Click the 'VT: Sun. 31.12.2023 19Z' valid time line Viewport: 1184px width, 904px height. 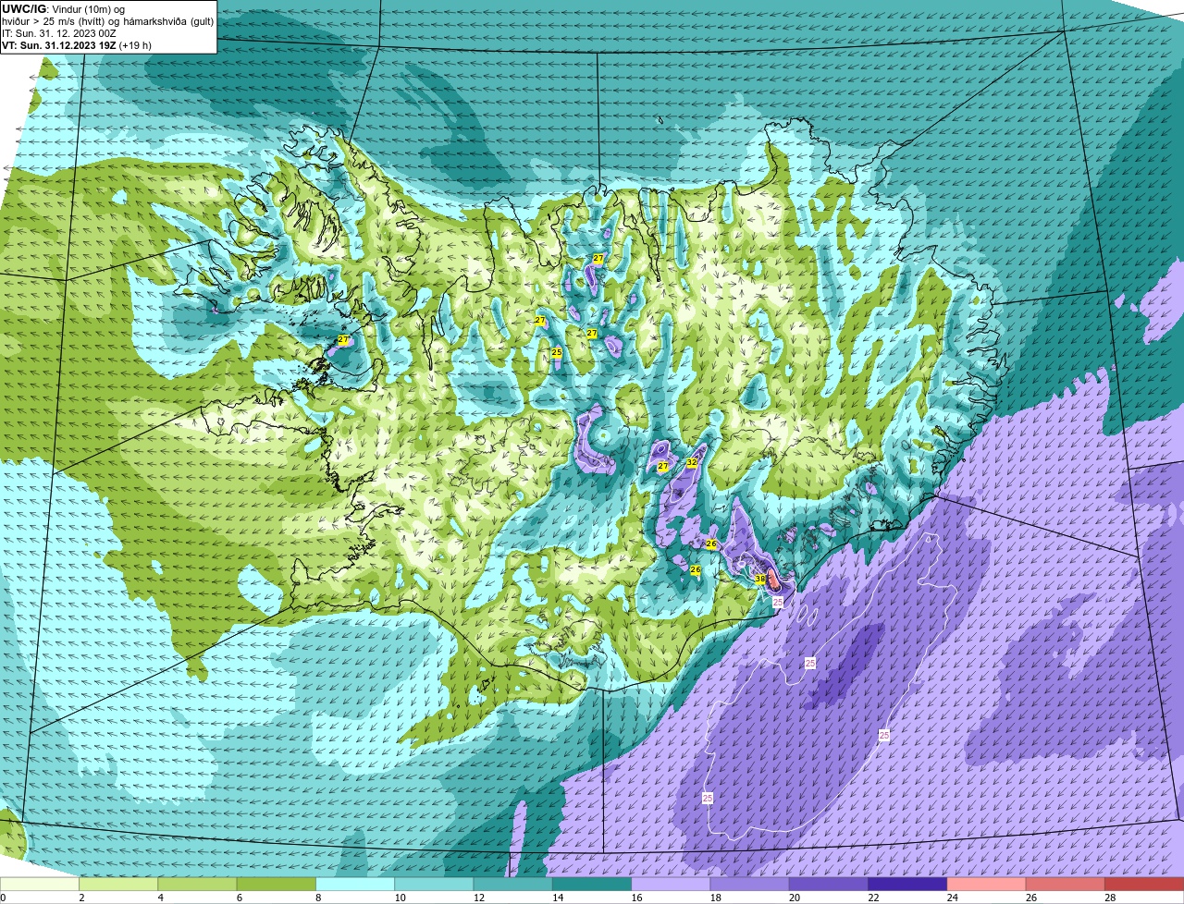[77, 45]
